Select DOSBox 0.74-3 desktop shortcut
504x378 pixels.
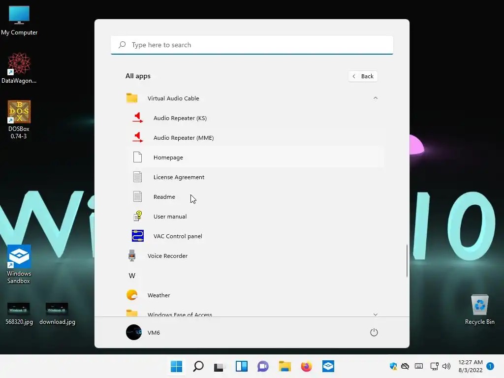point(19,120)
